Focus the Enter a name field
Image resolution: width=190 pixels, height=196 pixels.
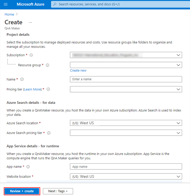click(126, 79)
